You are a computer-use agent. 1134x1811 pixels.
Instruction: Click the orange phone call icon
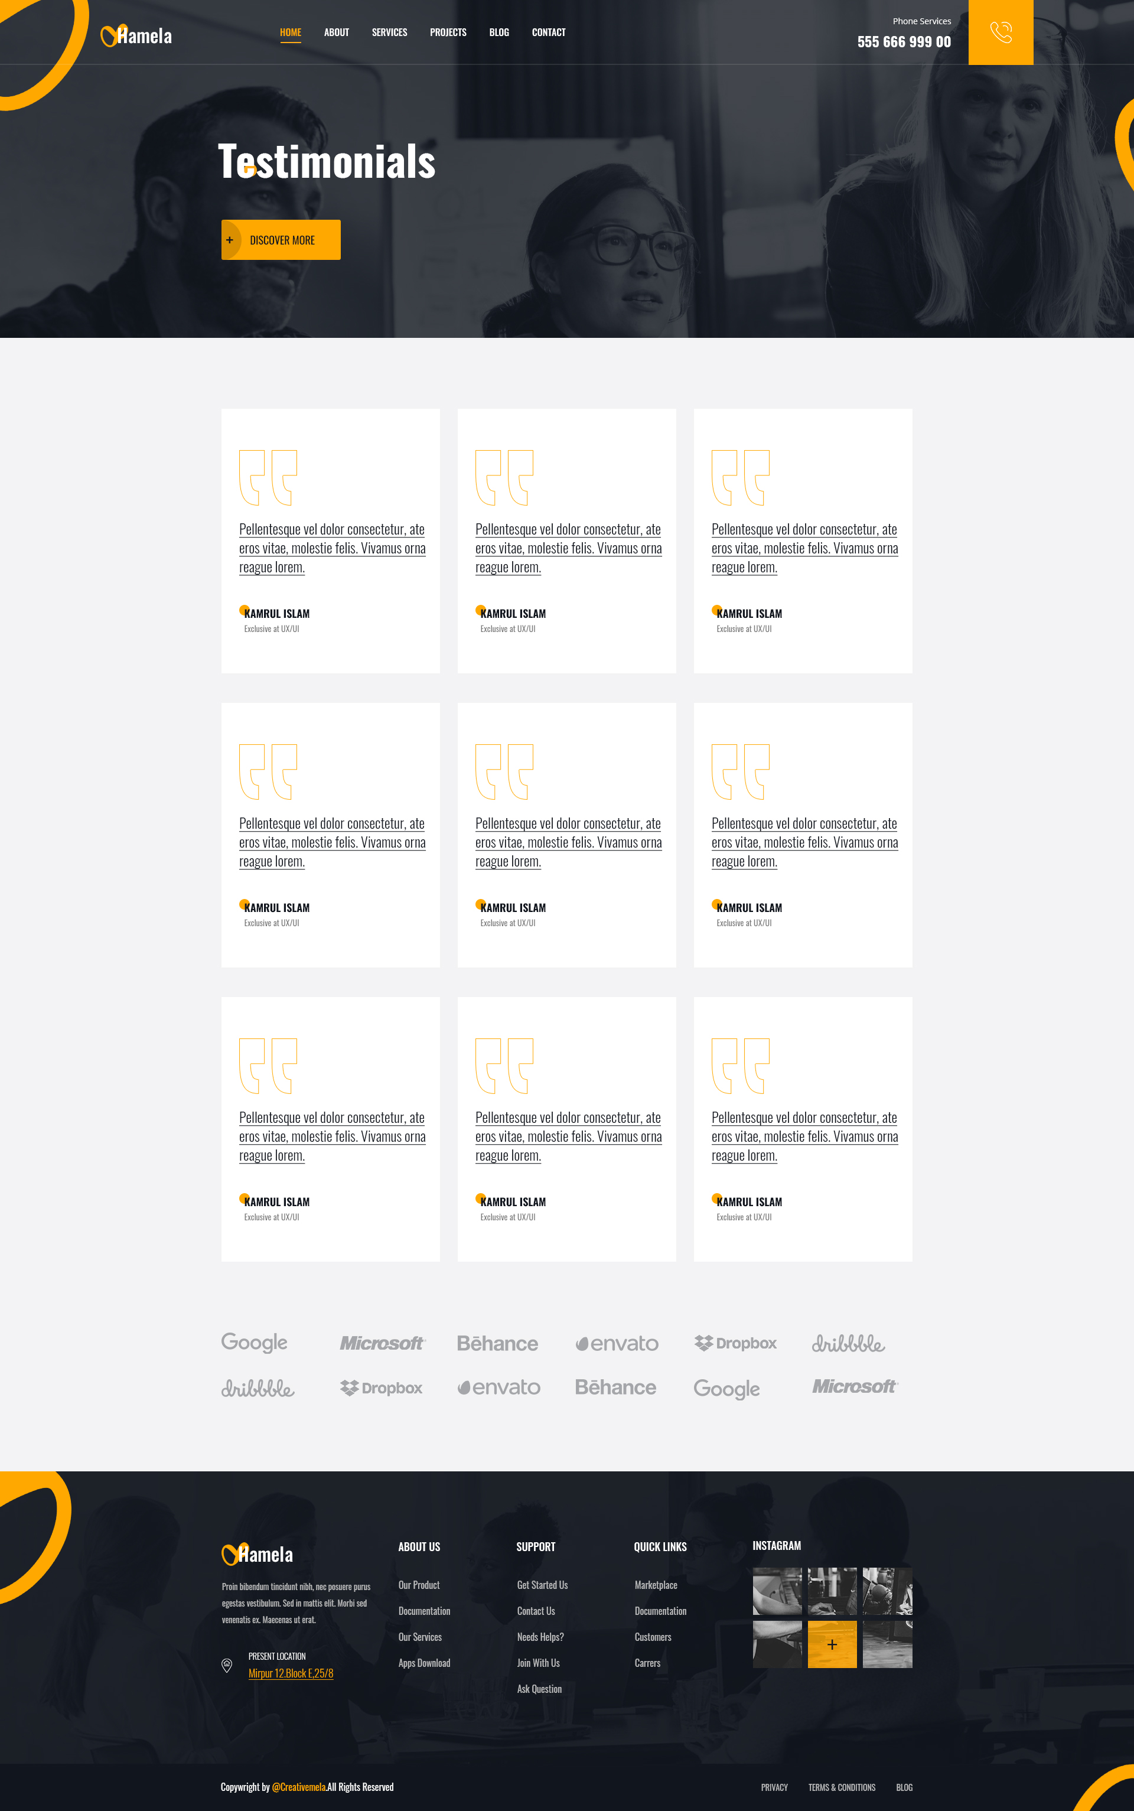coord(1001,32)
